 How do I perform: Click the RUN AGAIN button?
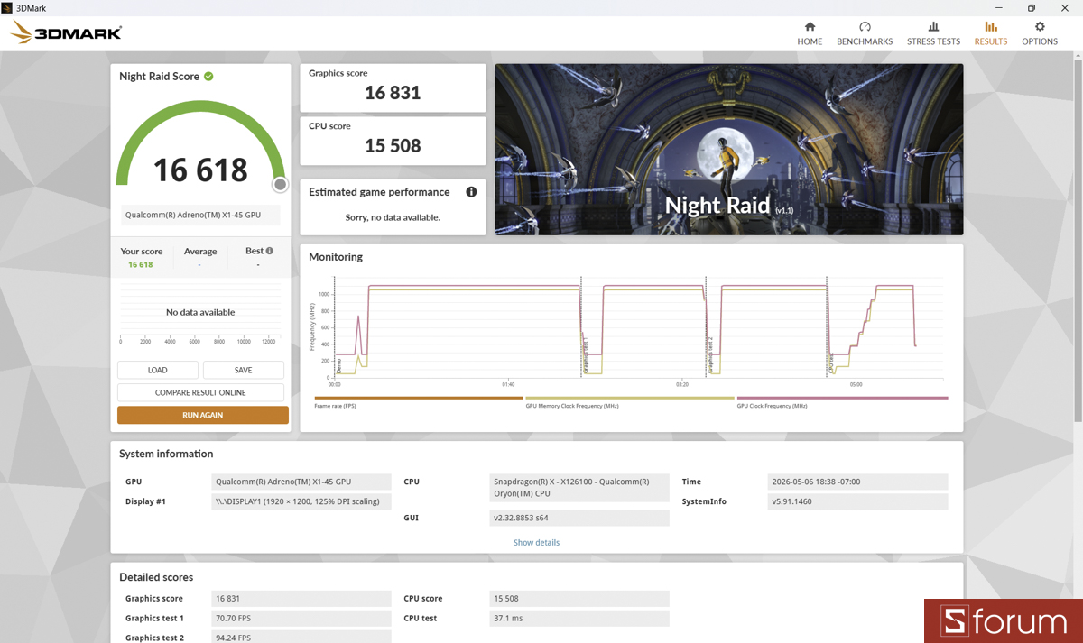point(203,415)
